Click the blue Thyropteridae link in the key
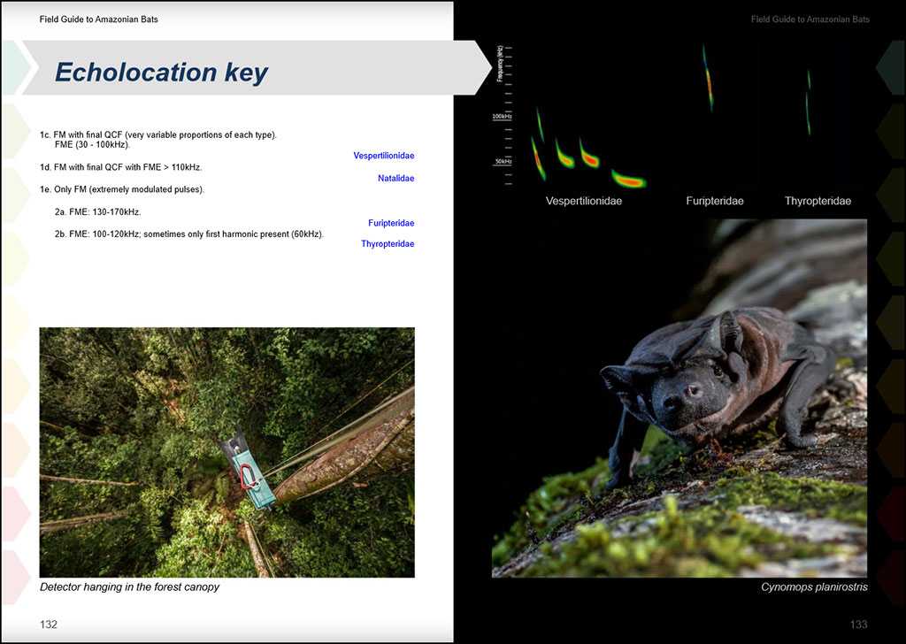906x644 pixels. click(x=388, y=244)
